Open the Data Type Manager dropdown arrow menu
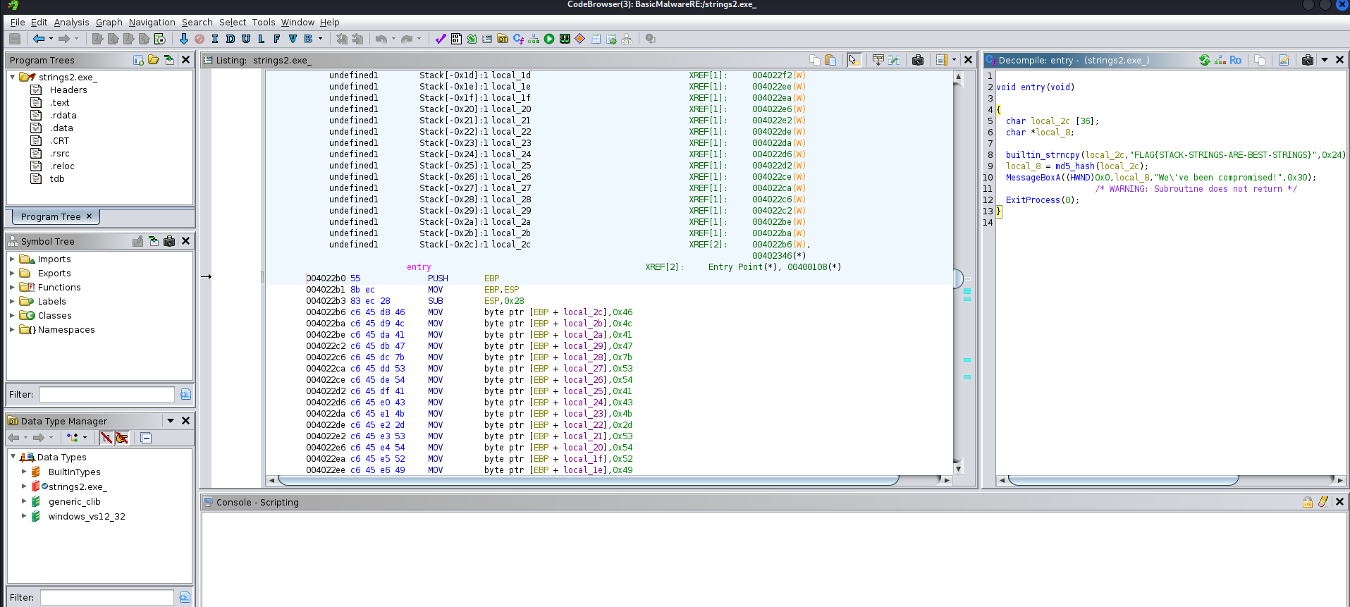Screen dimensions: 1350x607 click(170, 421)
